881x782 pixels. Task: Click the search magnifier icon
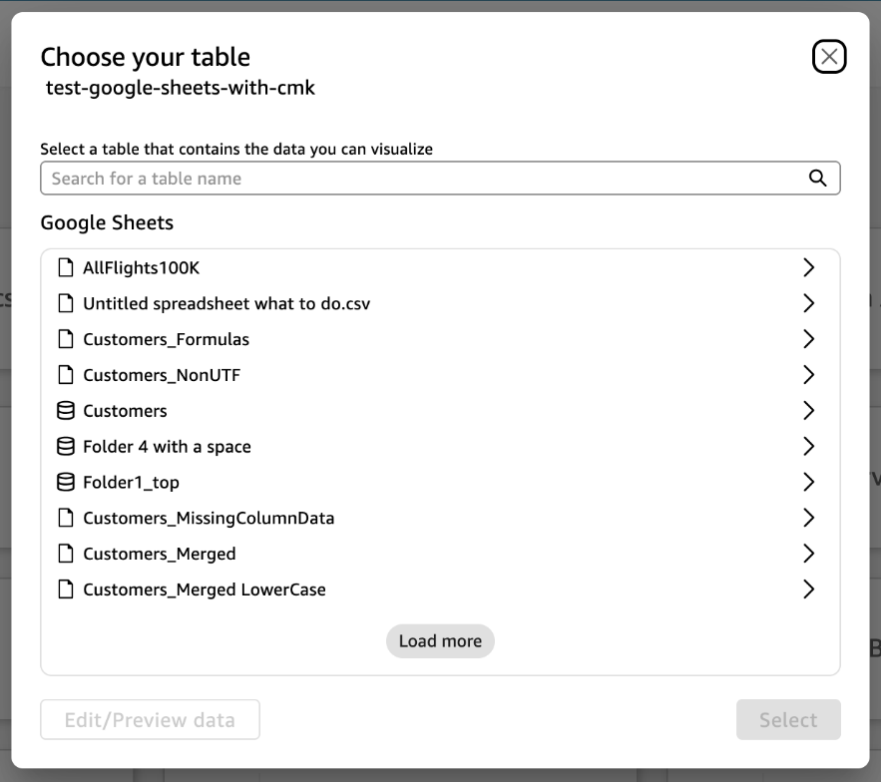coord(817,179)
